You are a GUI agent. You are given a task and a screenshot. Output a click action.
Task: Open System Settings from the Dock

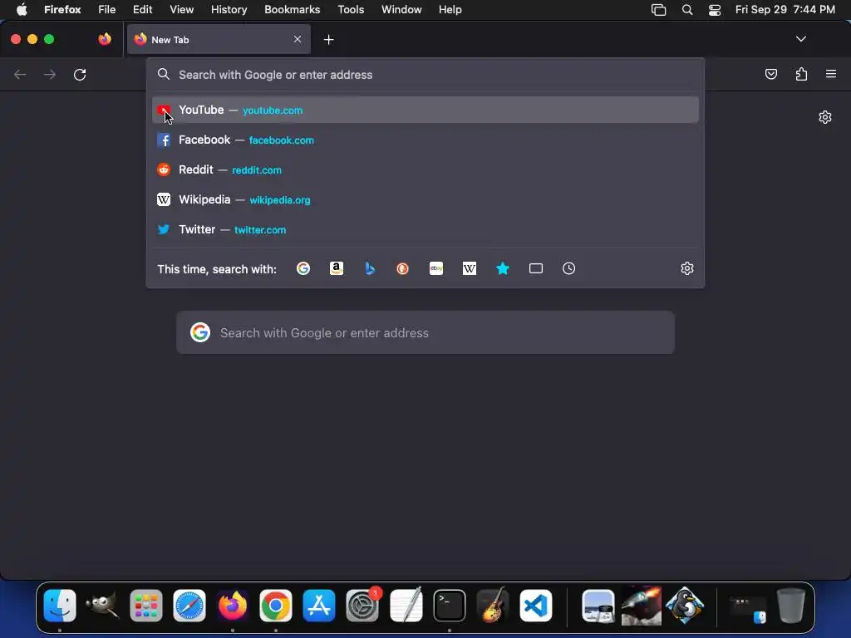[362, 606]
